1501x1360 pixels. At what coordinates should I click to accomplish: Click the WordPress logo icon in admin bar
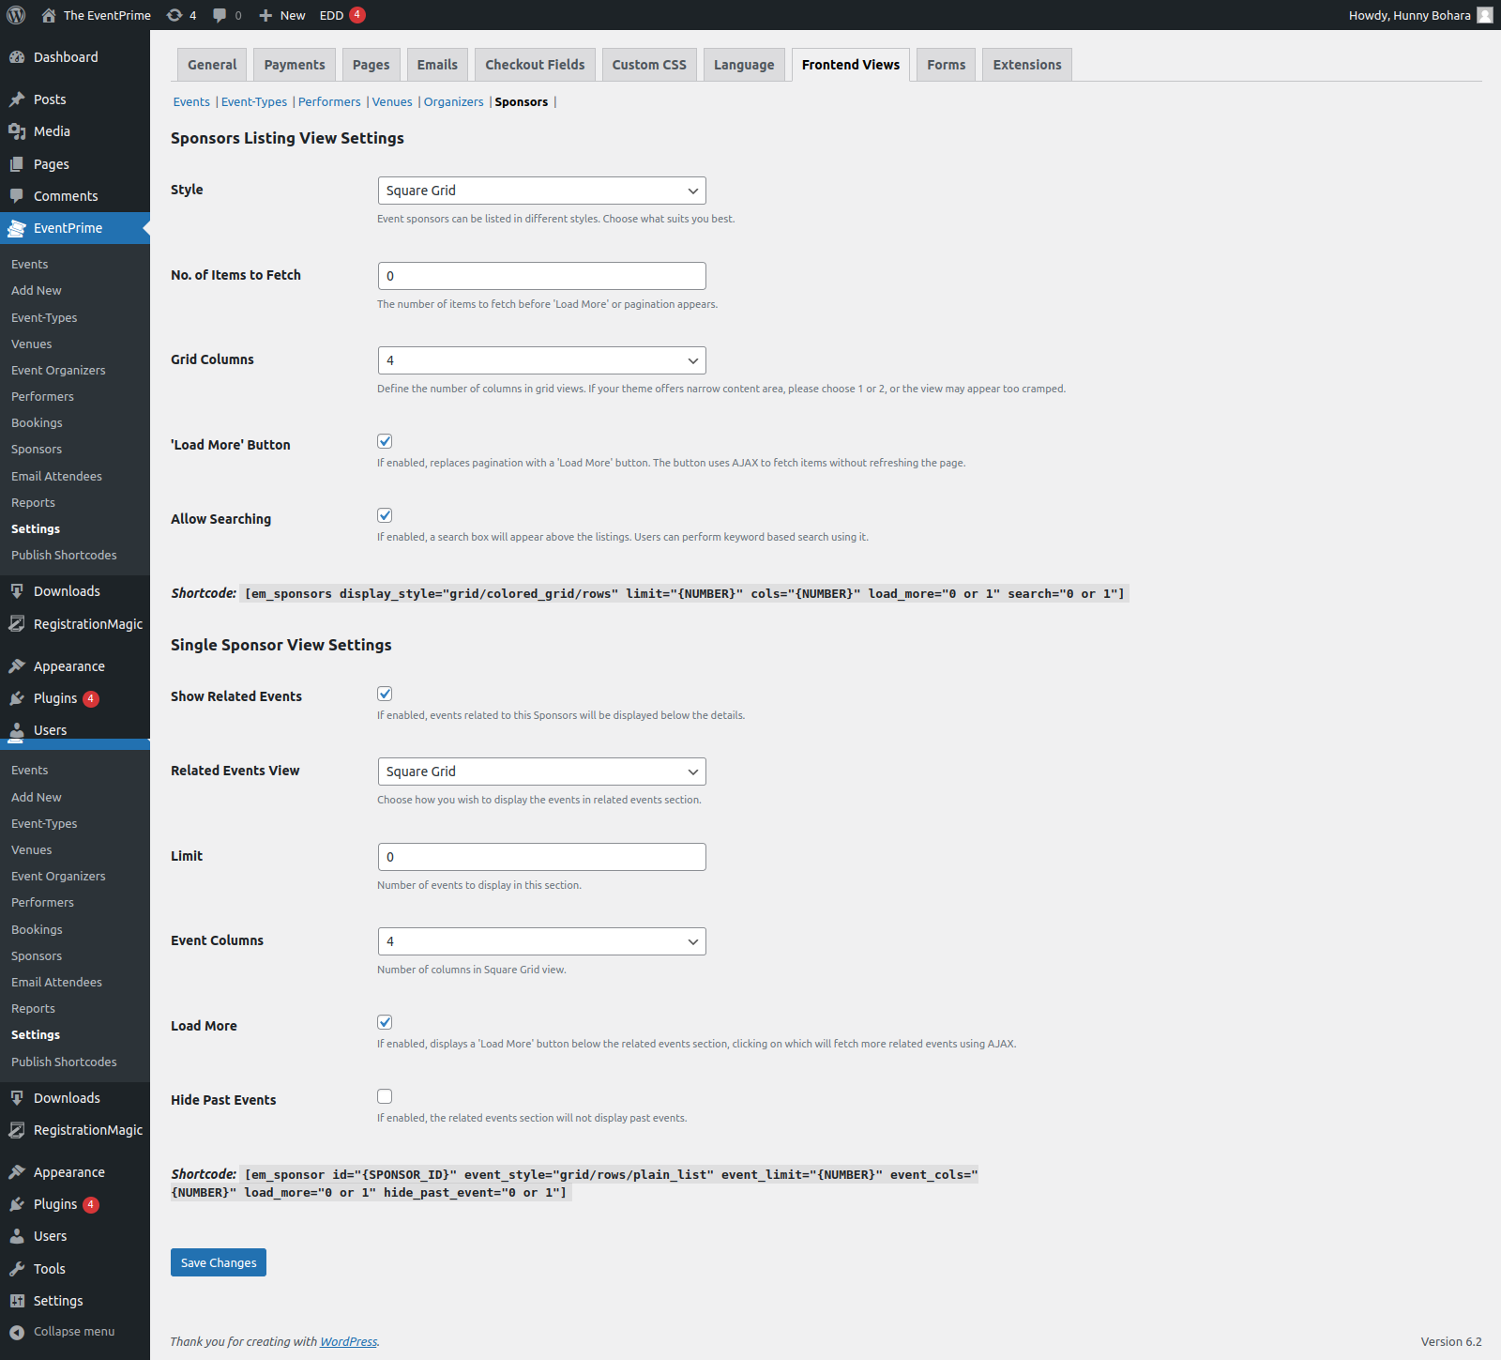point(16,15)
